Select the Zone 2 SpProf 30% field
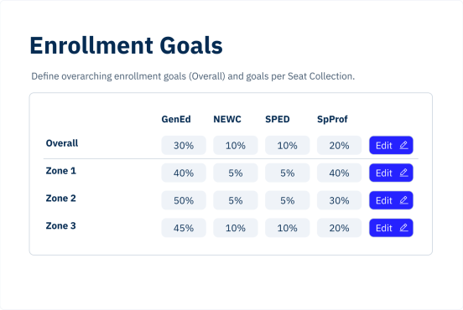 339,200
